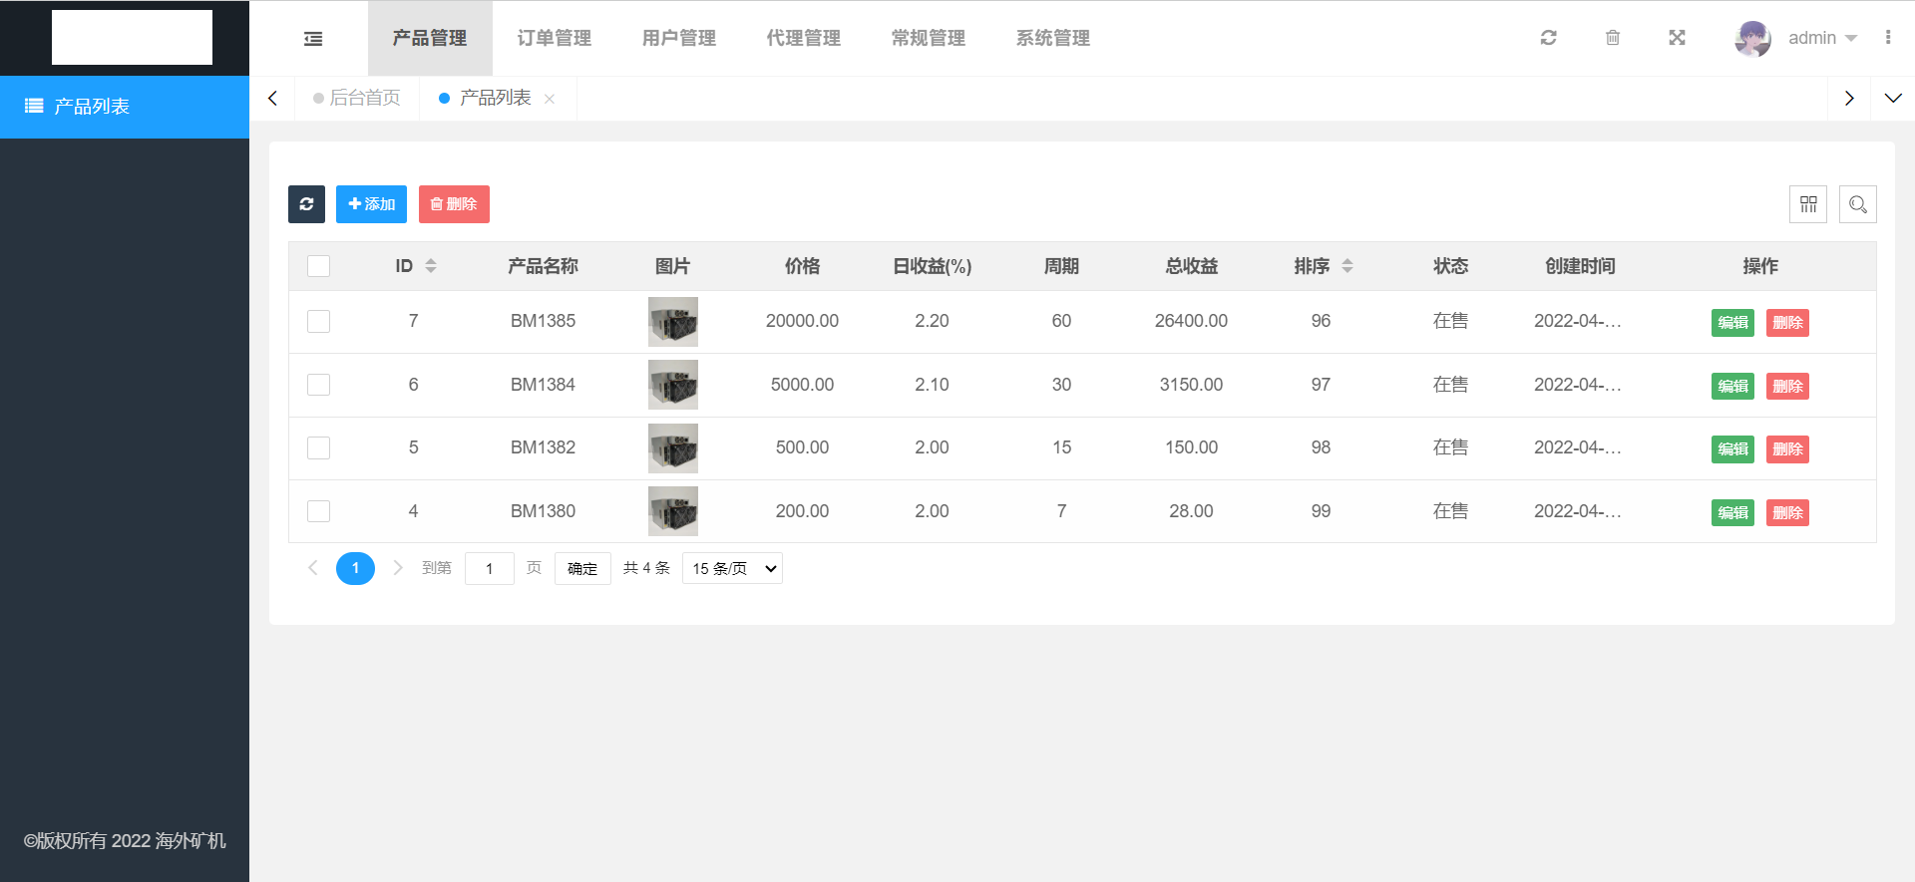1915x882 pixels.
Task: Open the column filter grid icon
Action: coord(1808,204)
